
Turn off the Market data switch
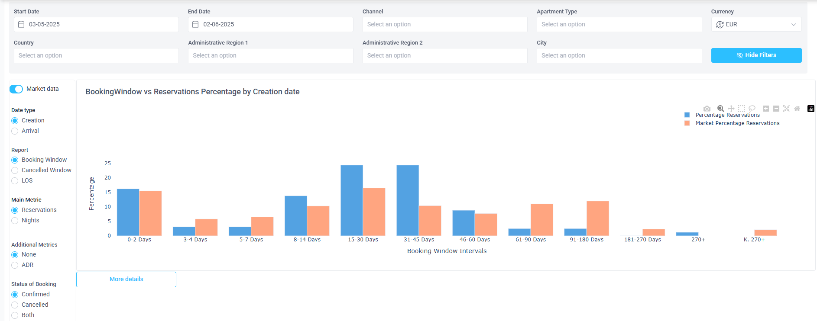(16, 89)
